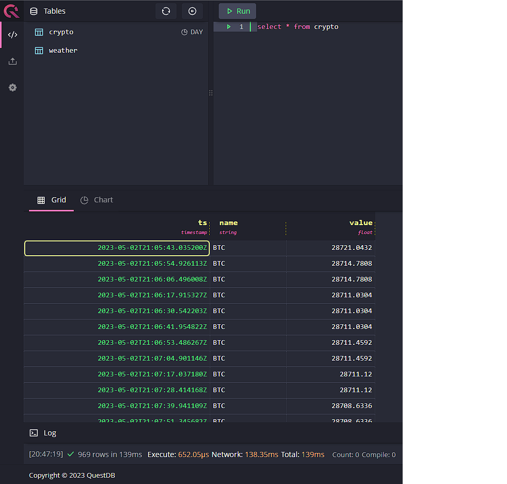Screen dimensions: 507x484
Task: Select timestamp cell 2023-05-02T21:07:28.414168Z
Action: [x=117, y=390]
